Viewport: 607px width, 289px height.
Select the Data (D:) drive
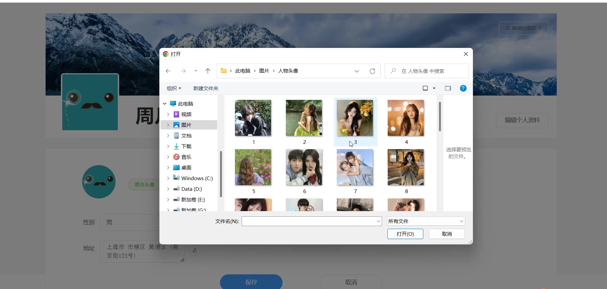pos(191,189)
